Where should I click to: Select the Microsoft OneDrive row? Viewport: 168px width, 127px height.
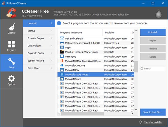(96, 65)
